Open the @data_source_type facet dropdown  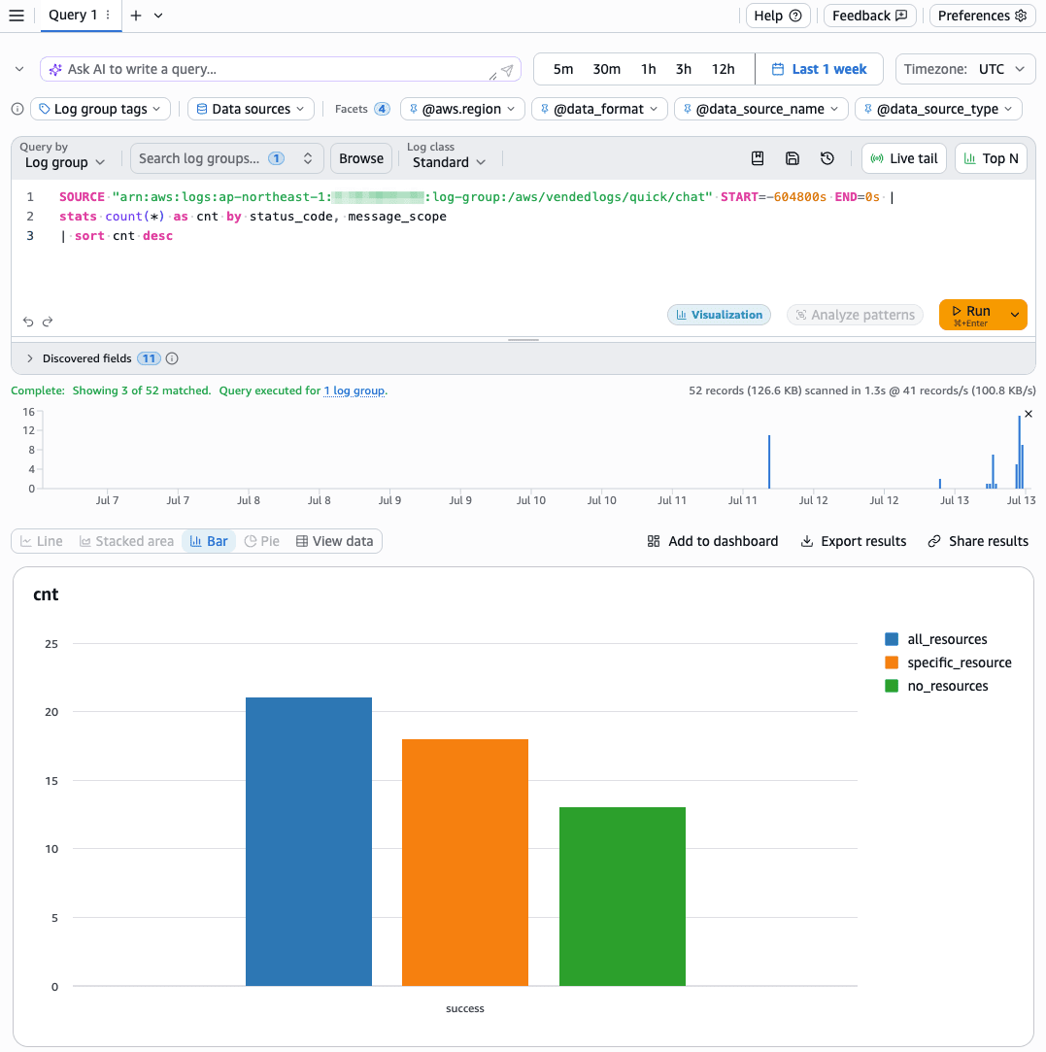tap(938, 109)
